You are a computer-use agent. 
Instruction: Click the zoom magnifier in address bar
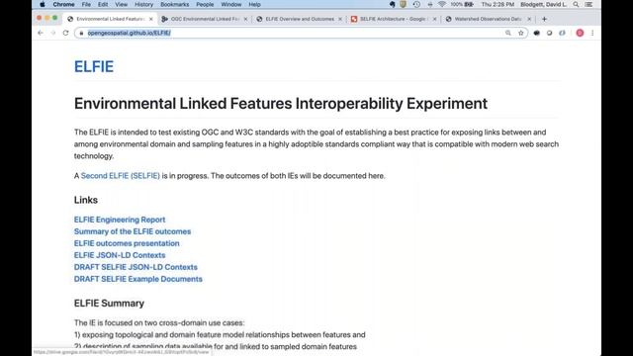tap(507, 33)
